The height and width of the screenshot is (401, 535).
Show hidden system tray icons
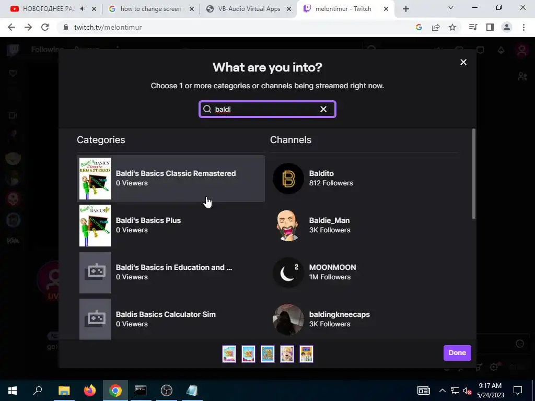point(442,391)
